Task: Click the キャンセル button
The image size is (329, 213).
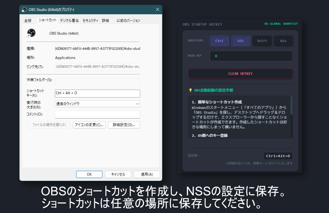Action: (118, 174)
